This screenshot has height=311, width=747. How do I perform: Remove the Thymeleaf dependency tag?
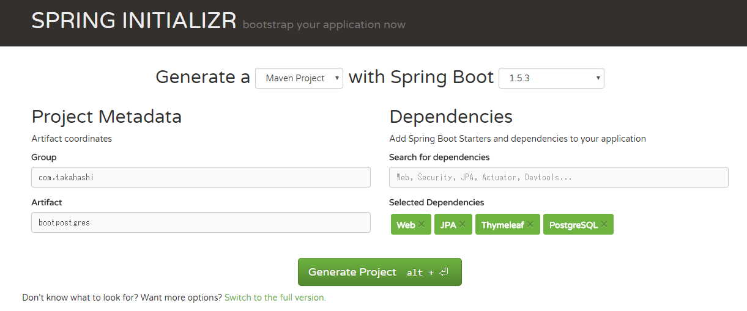530,224
